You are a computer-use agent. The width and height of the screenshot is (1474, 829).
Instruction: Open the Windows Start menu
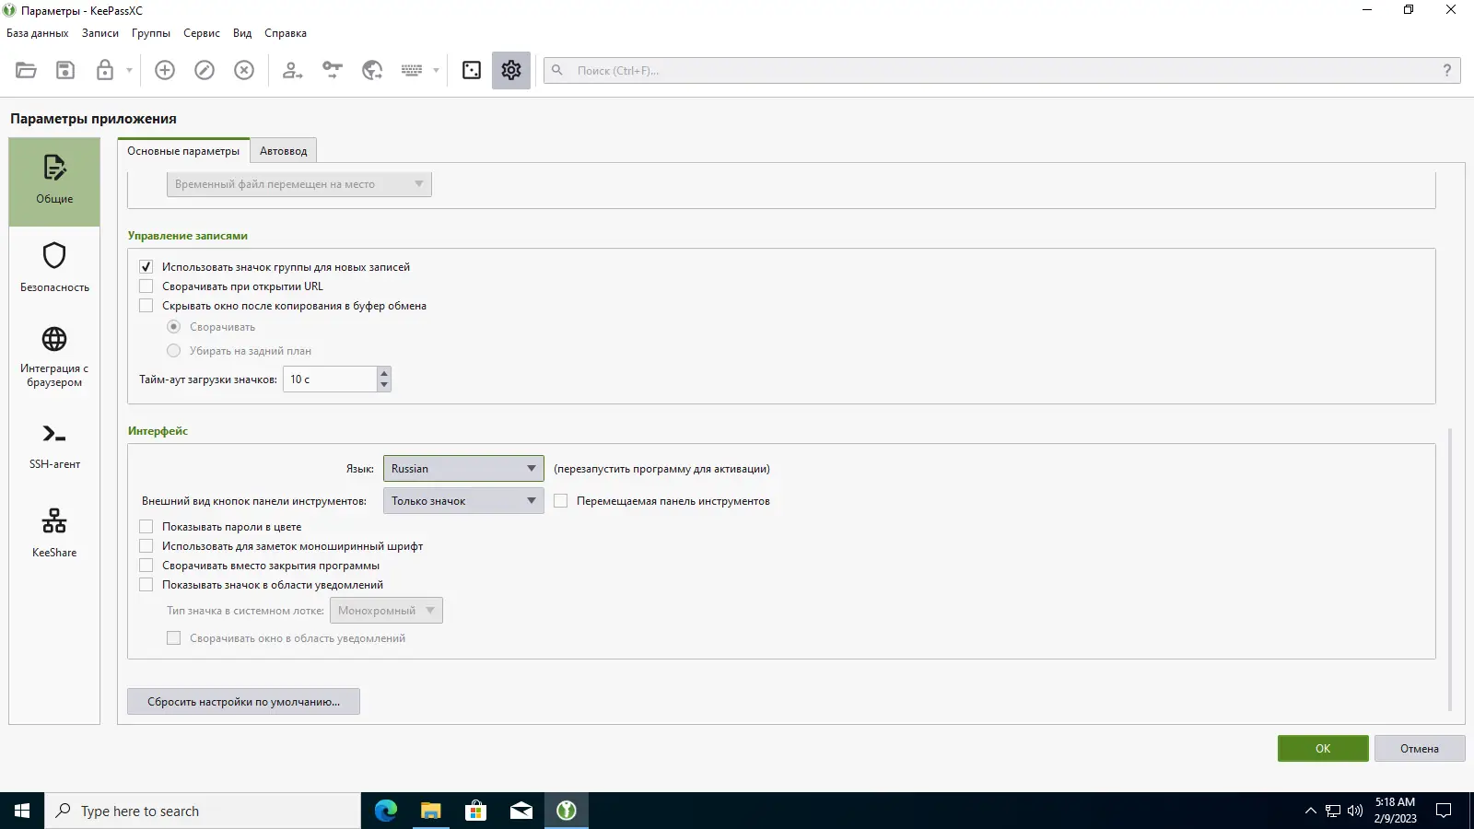coord(22,811)
